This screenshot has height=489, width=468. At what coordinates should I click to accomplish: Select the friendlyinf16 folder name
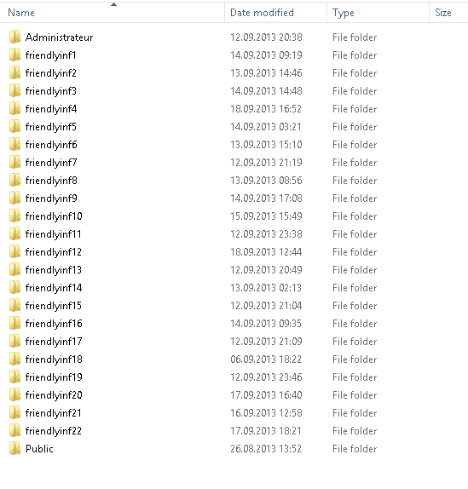(x=54, y=324)
